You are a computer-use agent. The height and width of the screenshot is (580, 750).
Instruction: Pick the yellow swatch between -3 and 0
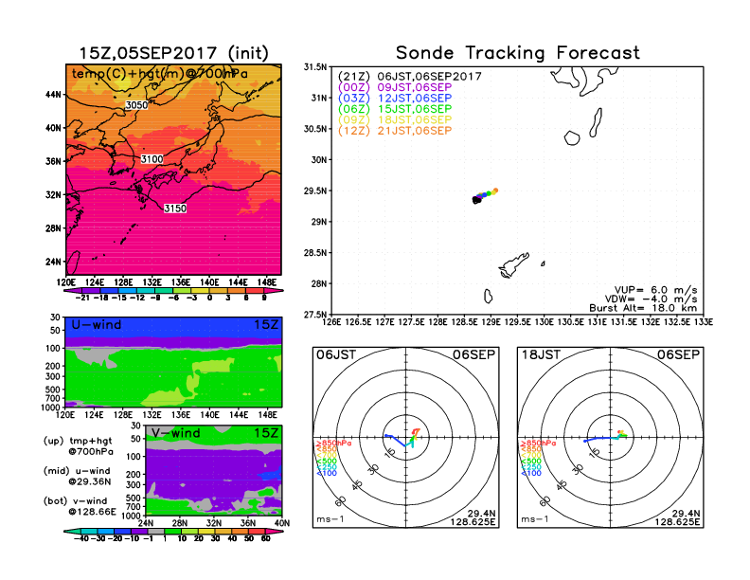[x=201, y=291]
